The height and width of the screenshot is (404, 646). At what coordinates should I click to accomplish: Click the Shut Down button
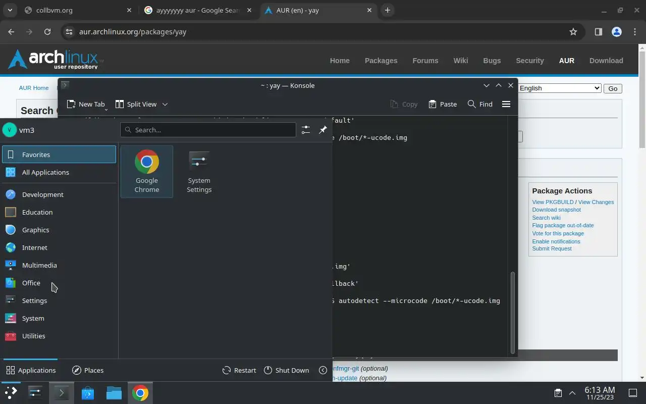(x=286, y=370)
